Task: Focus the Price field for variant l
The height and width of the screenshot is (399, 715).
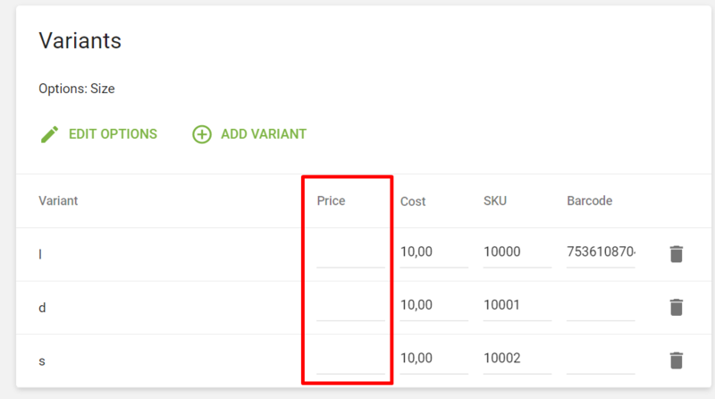Action: tap(350, 253)
